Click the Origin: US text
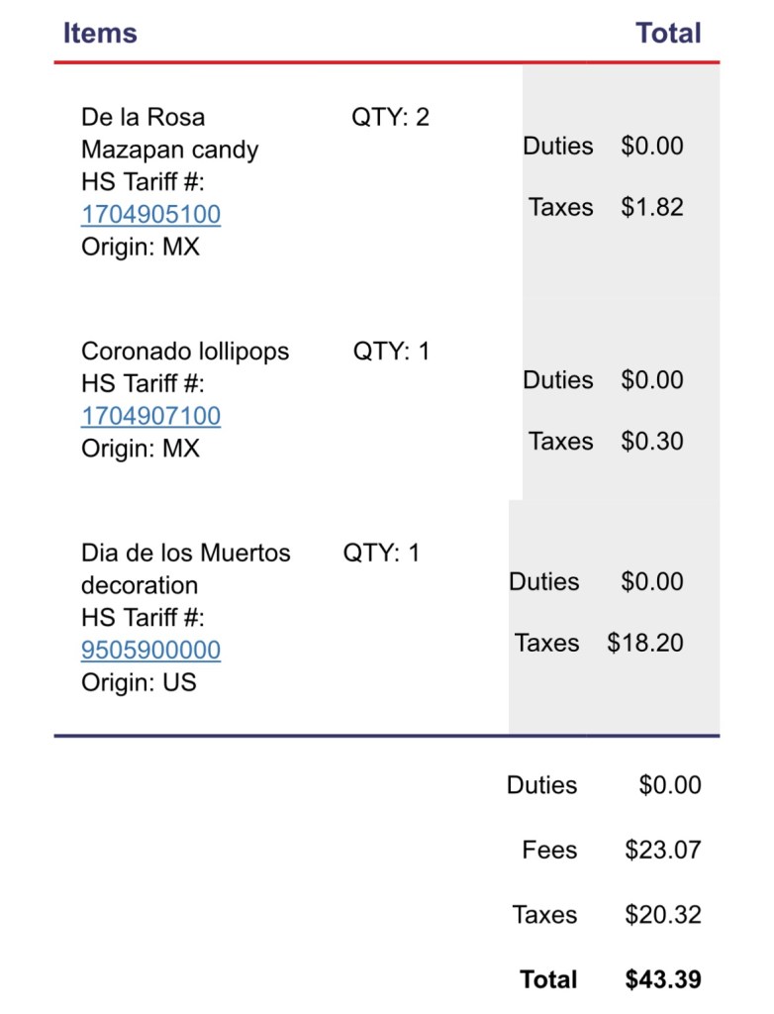 139,682
